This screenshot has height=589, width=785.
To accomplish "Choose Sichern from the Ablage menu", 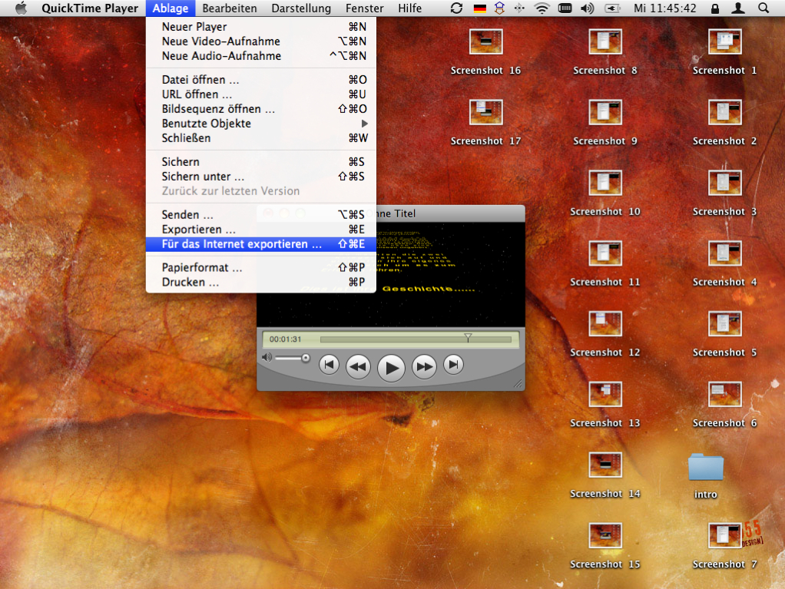I will 261,161.
